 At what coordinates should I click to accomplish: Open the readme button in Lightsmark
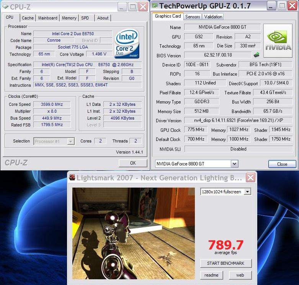[x=211, y=275]
